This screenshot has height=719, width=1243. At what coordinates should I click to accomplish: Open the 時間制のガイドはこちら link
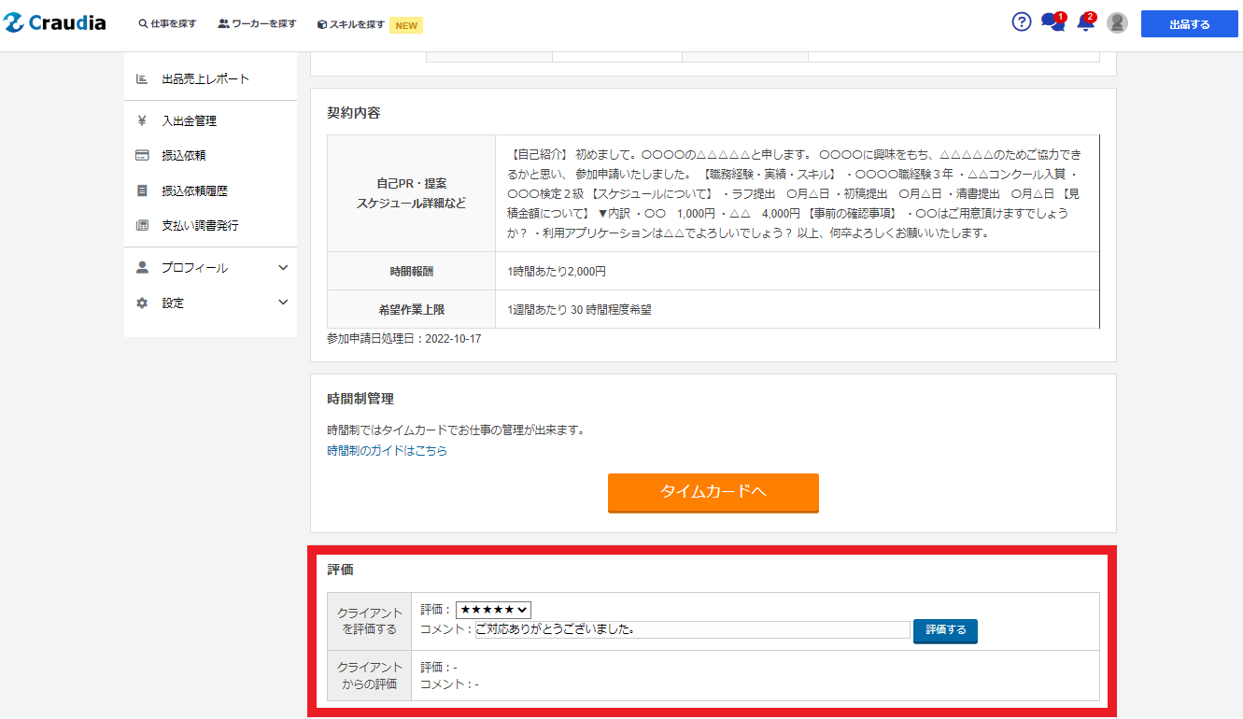click(387, 451)
